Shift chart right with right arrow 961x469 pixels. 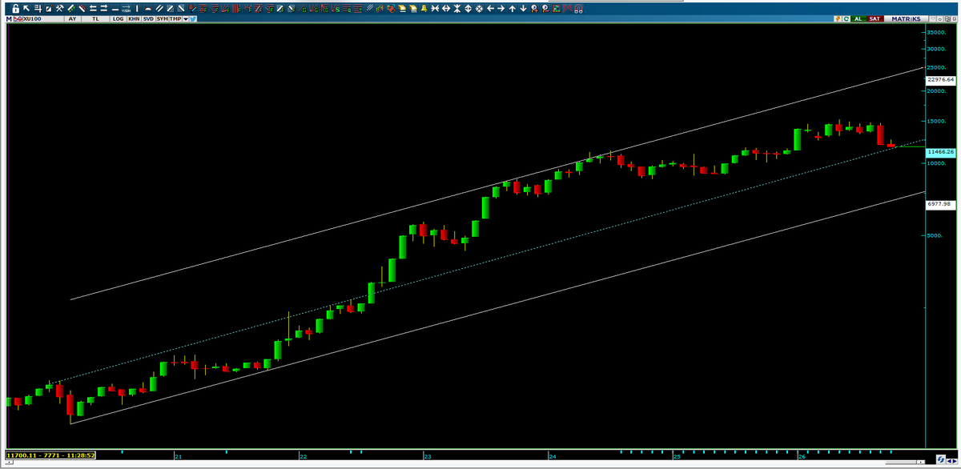(x=501, y=9)
